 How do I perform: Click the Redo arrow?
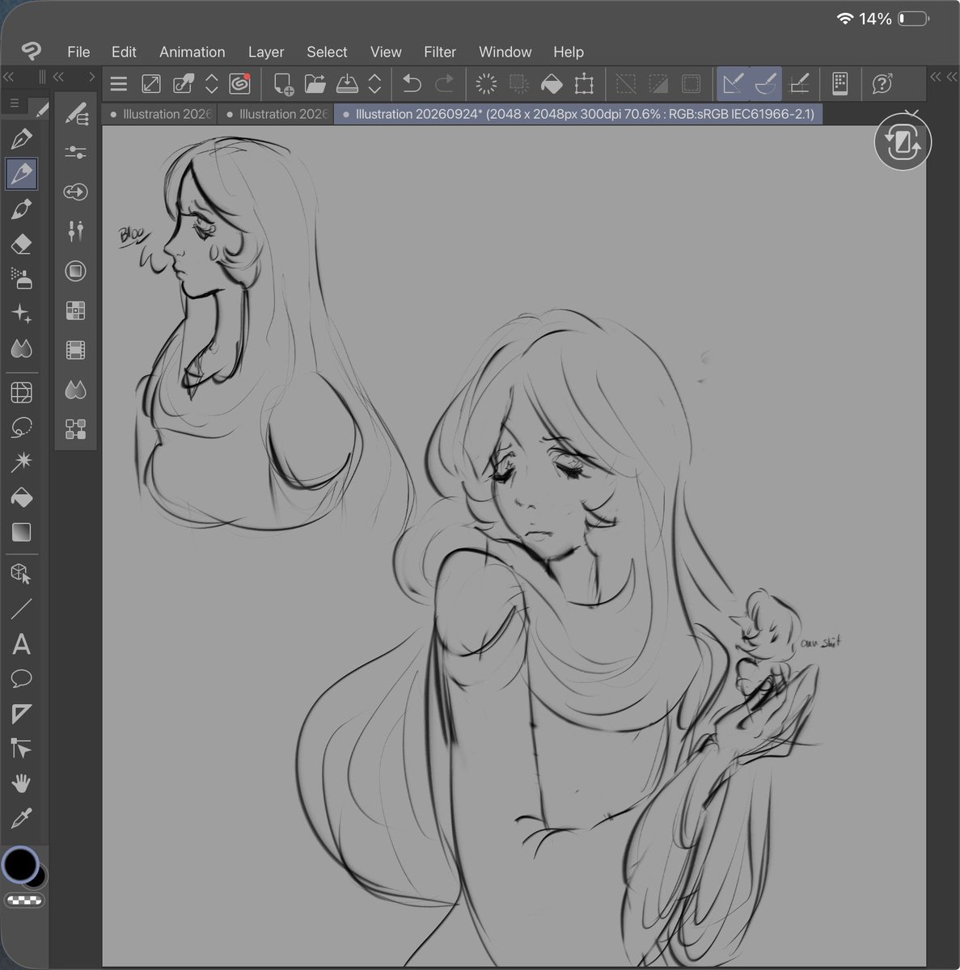coord(444,83)
